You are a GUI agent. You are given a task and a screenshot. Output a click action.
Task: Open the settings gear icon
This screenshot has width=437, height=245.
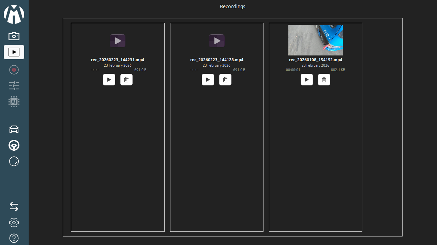point(14,223)
